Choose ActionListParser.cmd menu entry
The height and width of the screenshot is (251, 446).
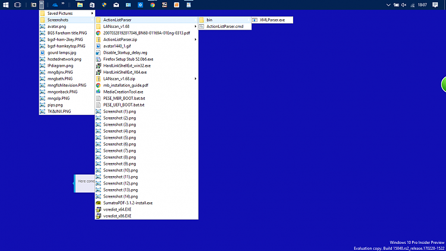(225, 26)
